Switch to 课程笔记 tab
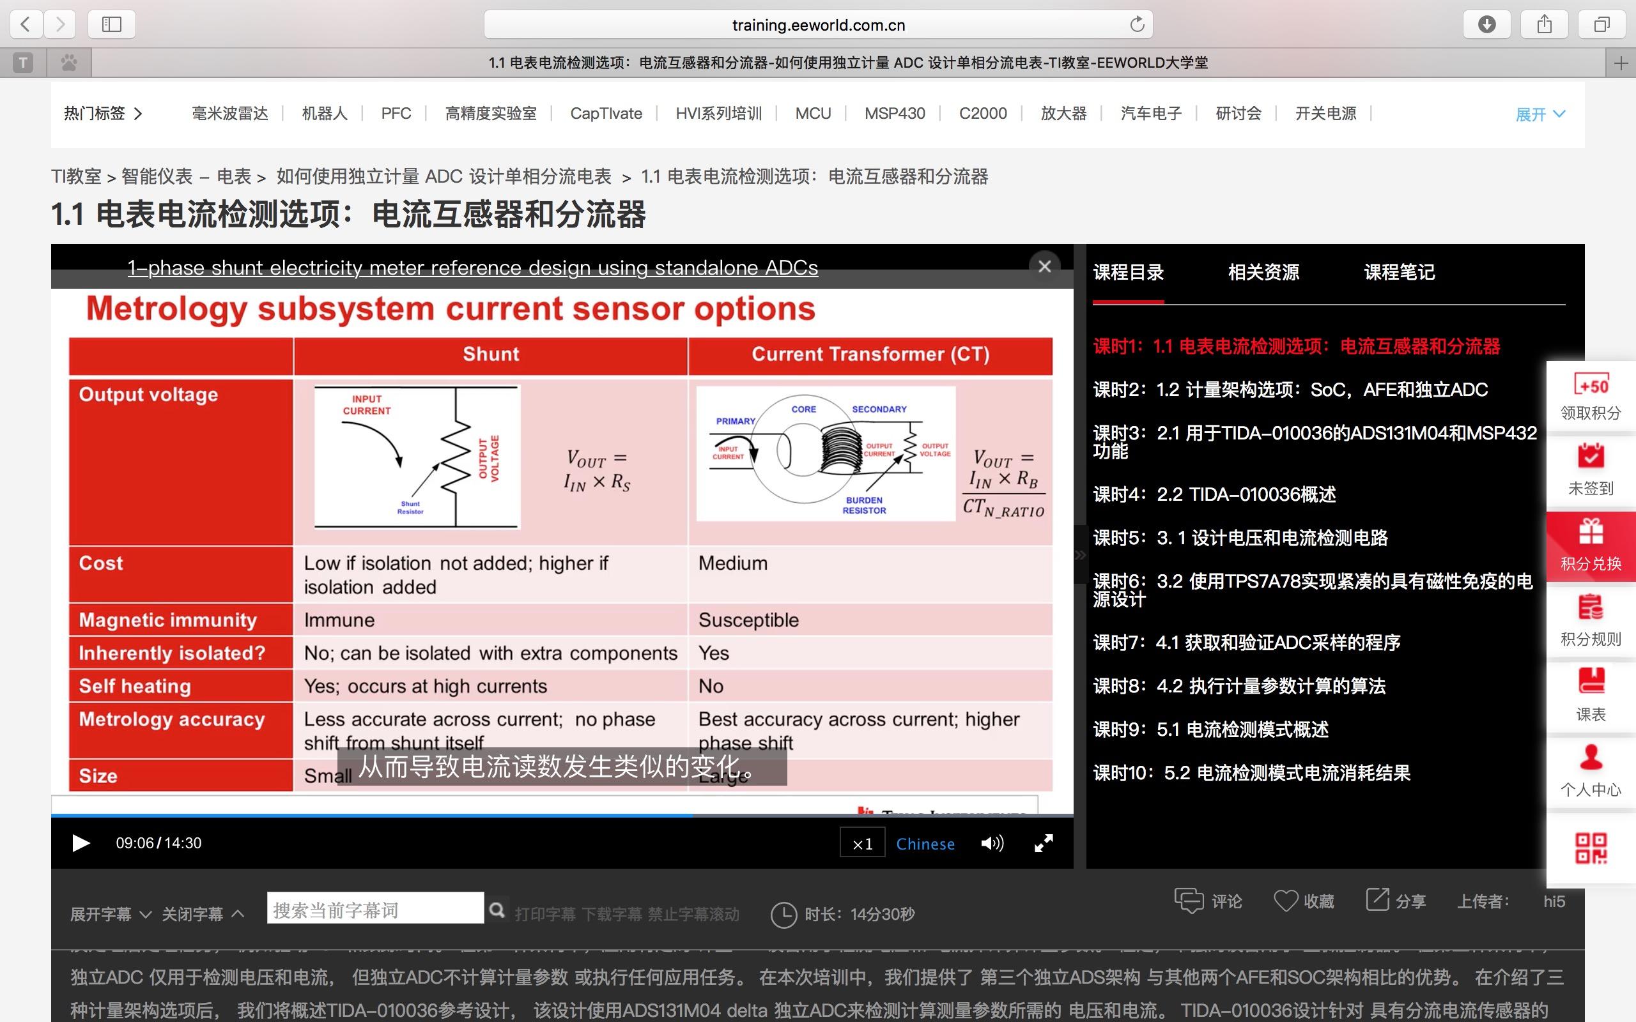Image resolution: width=1636 pixels, height=1022 pixels. click(1399, 272)
